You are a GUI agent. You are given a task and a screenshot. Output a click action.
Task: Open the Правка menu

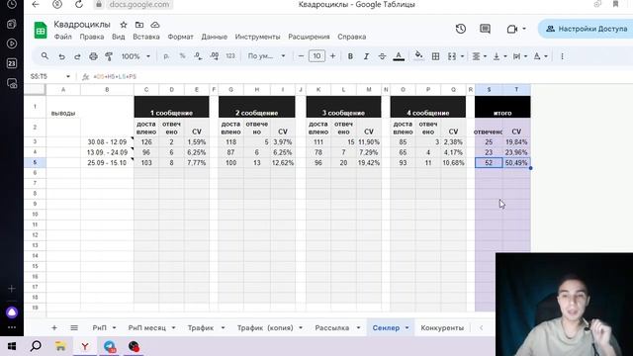(x=92, y=37)
